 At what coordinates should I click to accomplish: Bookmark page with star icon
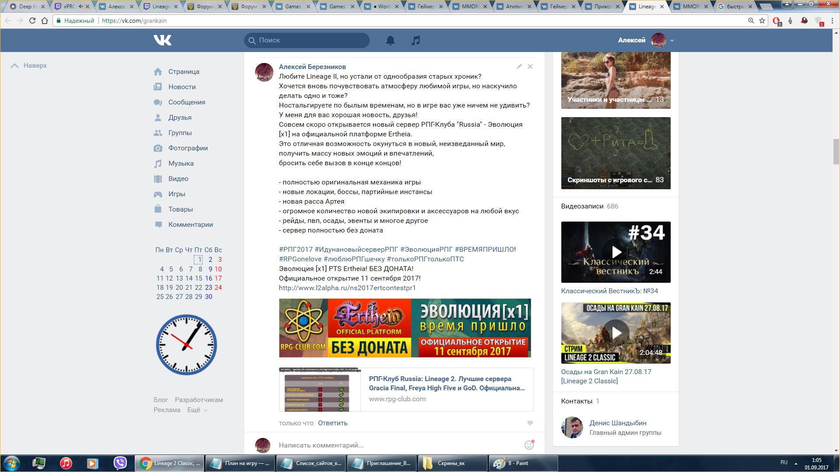(x=762, y=21)
